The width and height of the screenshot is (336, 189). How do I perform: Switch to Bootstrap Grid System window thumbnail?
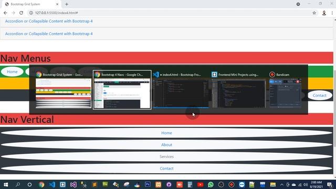(x=63, y=90)
